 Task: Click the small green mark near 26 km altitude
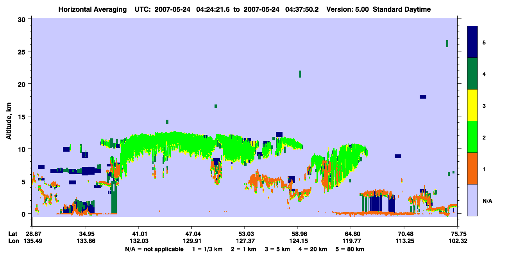click(x=447, y=43)
